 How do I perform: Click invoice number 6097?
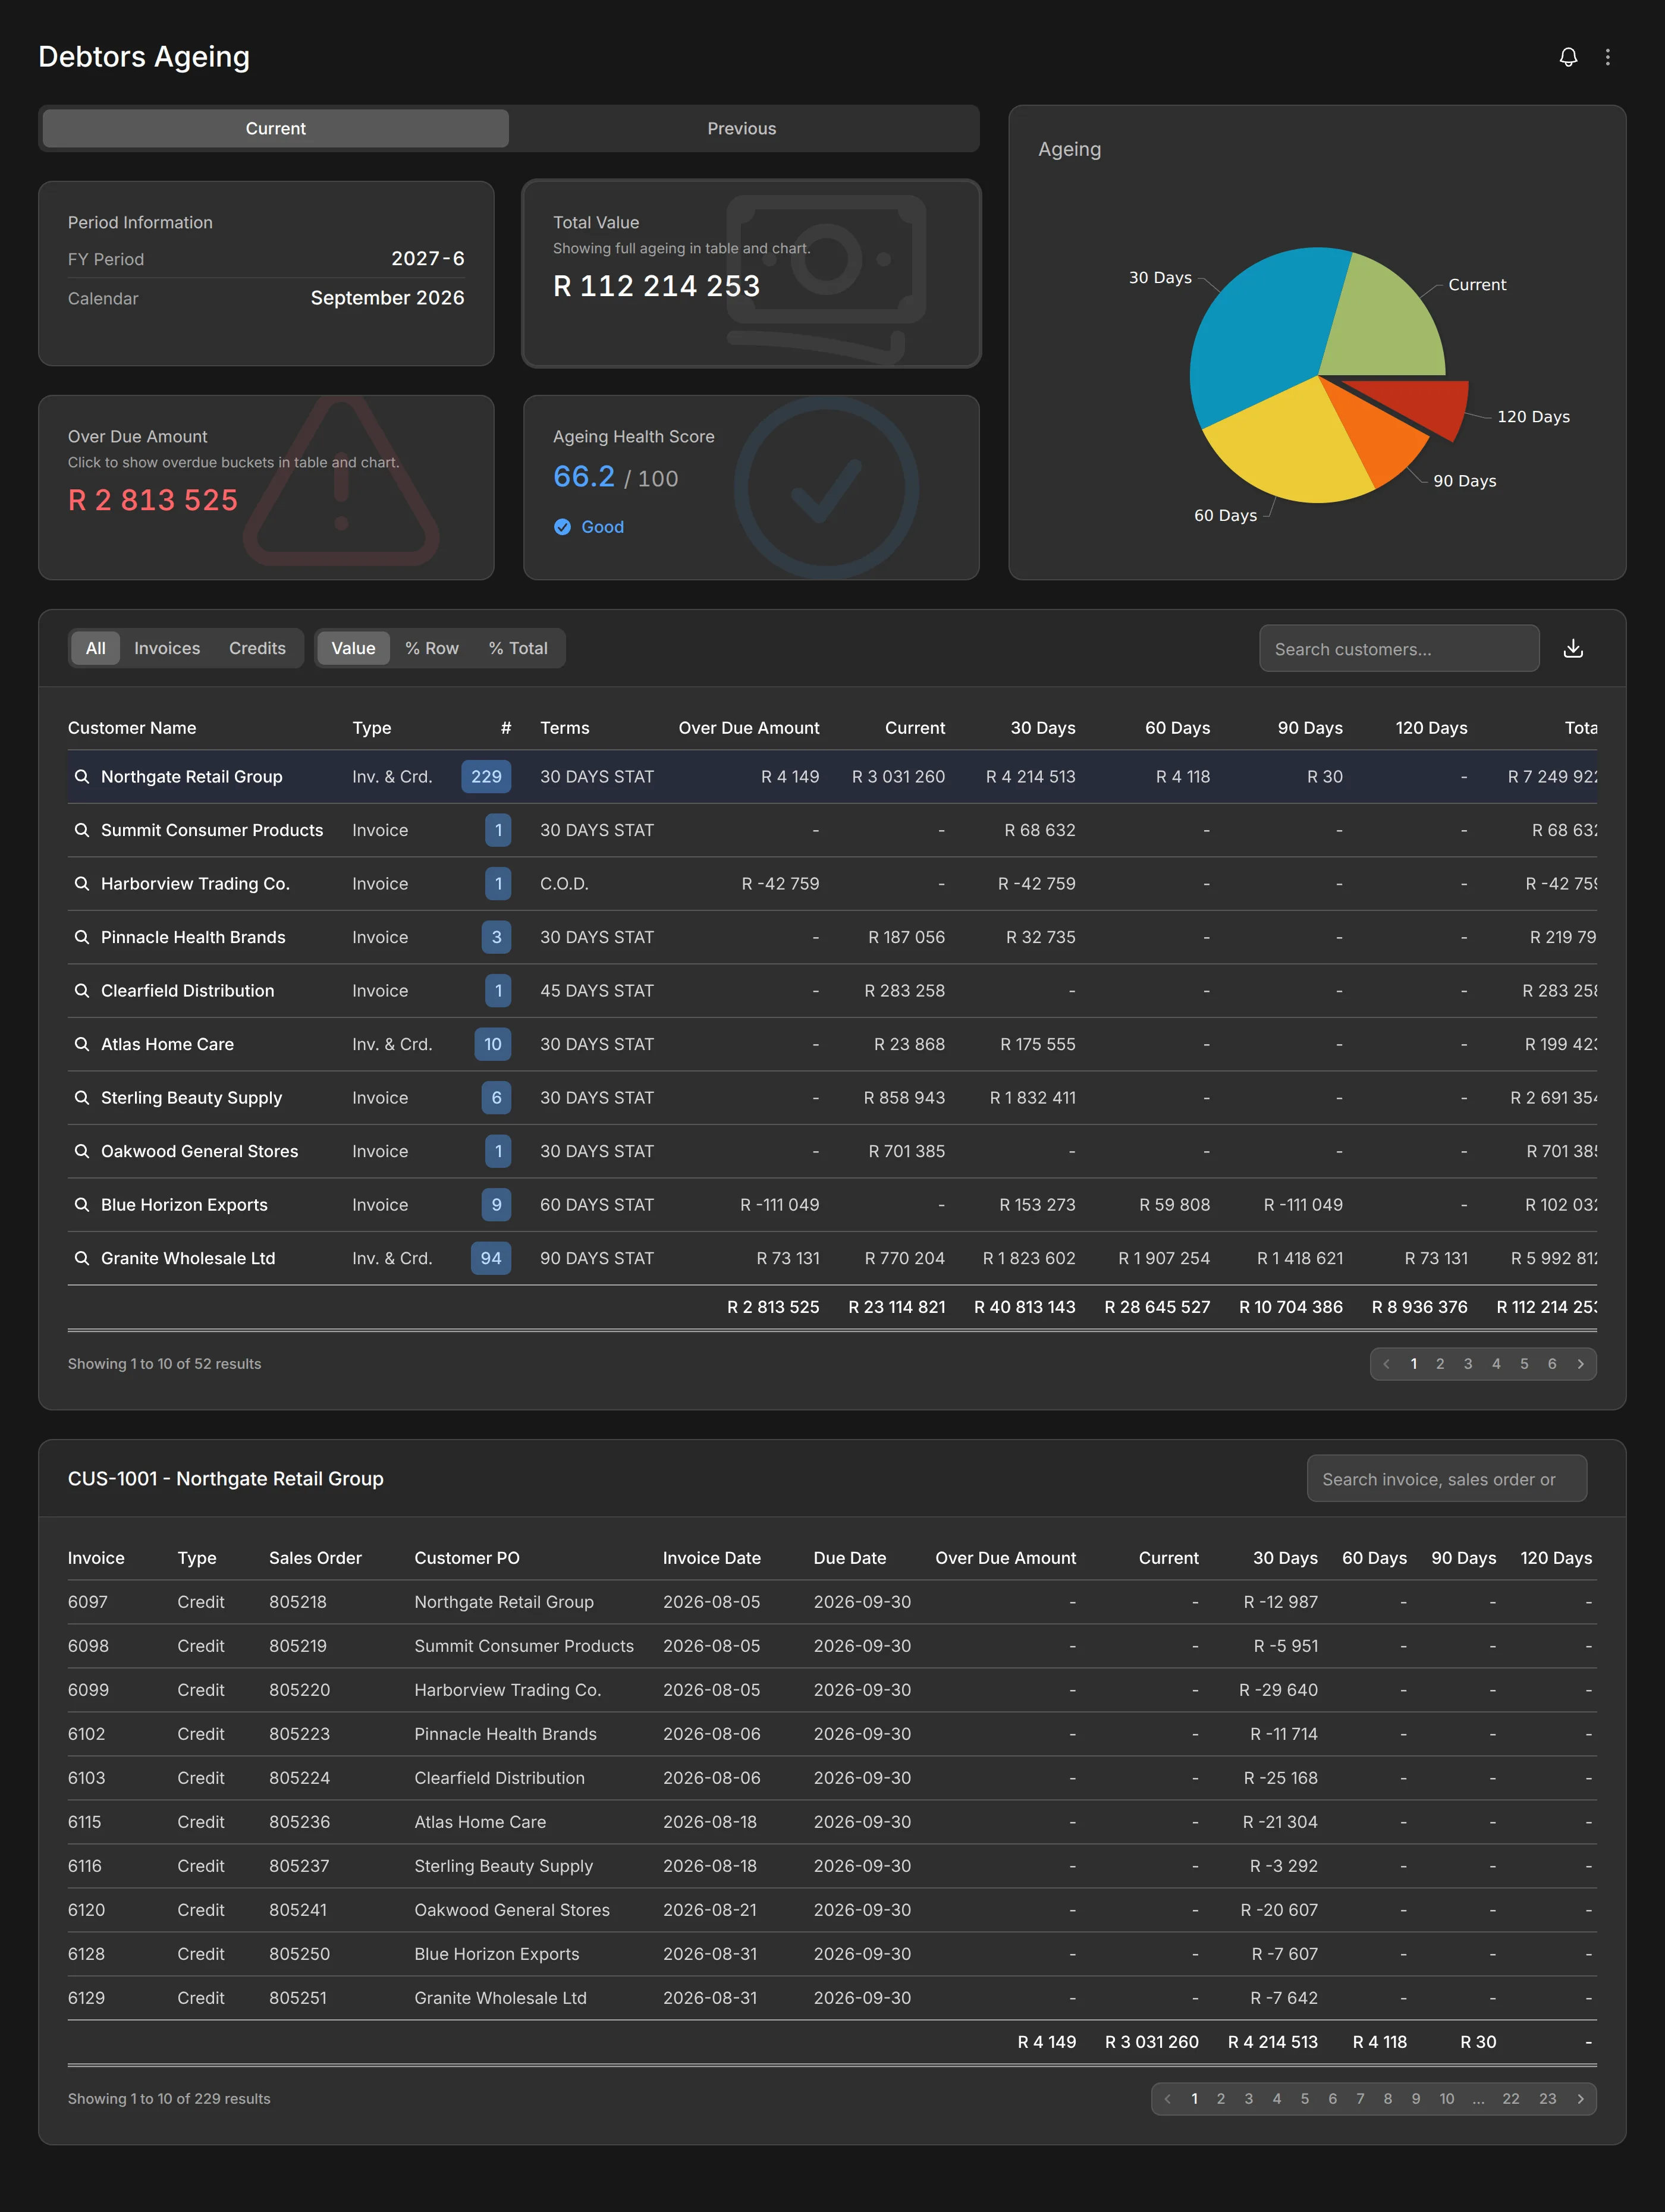point(88,1602)
